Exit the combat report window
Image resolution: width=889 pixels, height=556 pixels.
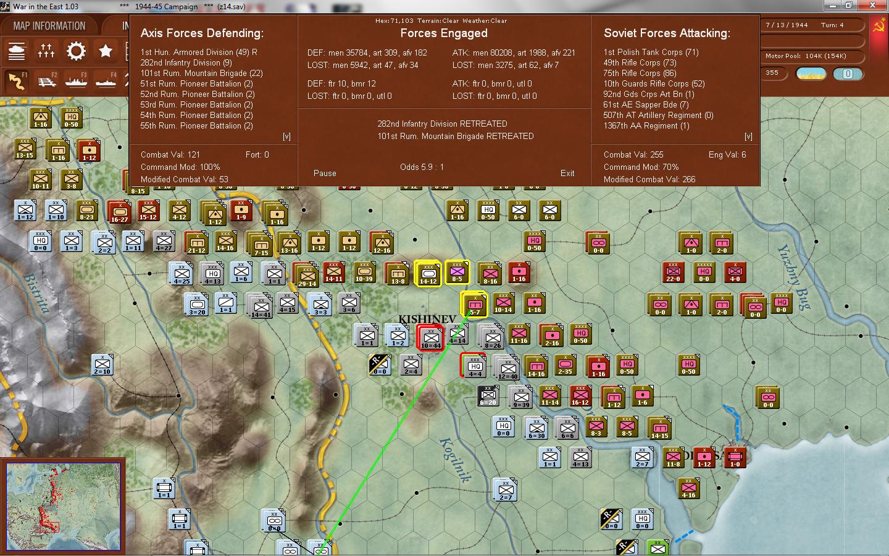pos(567,174)
